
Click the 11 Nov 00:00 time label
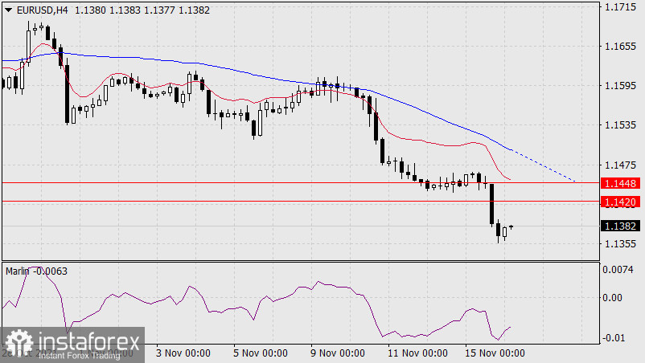pos(419,353)
